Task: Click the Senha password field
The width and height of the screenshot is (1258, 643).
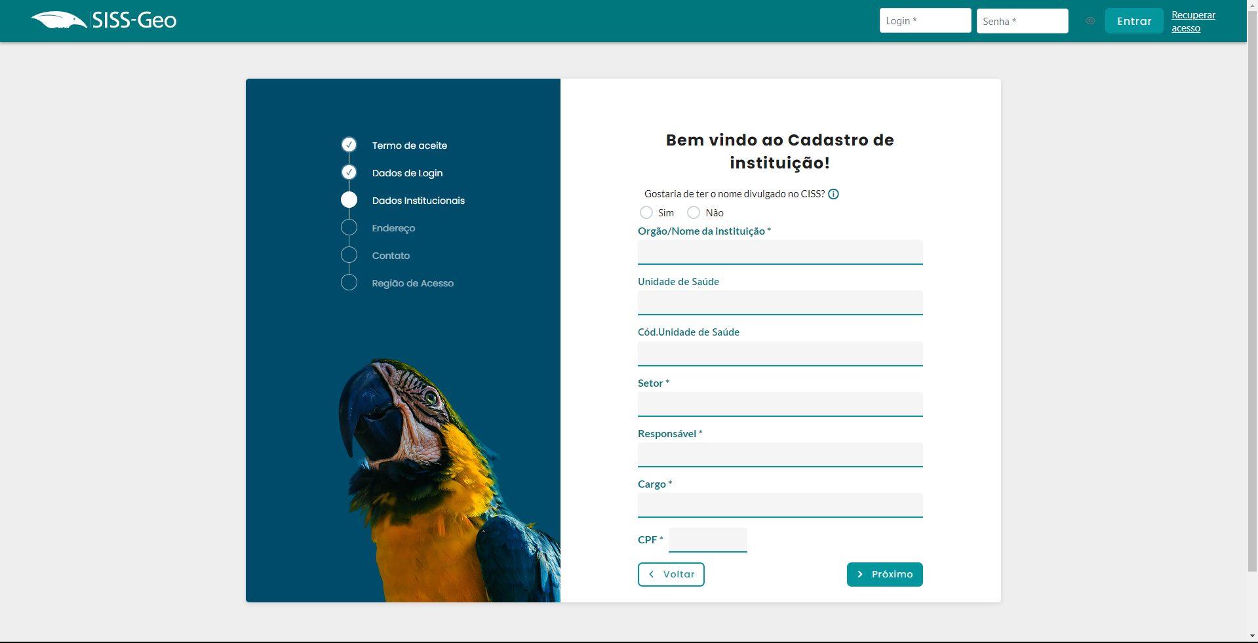Action: tap(1022, 21)
